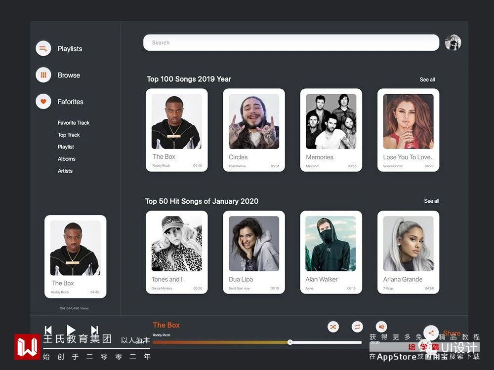Skip to next track
Viewport: 494px width, 370px height.
(94, 330)
